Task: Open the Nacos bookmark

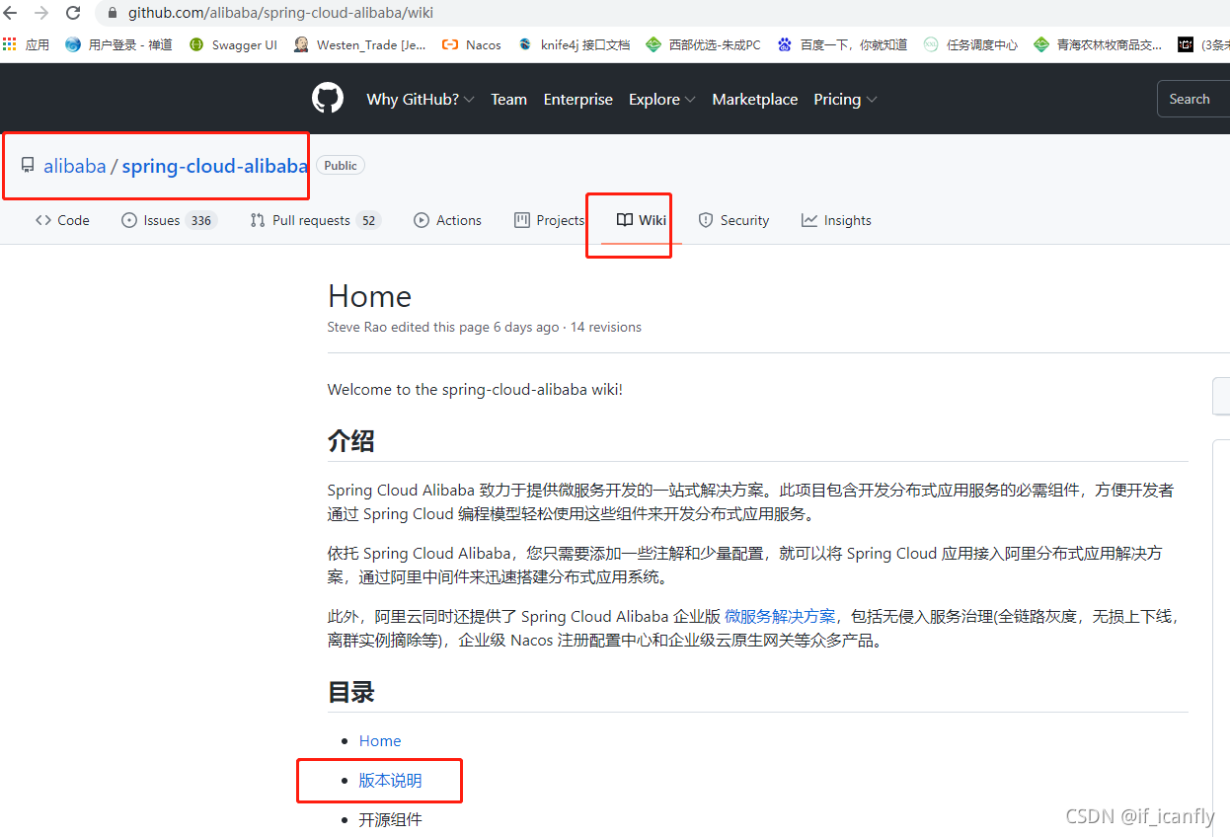Action: (472, 44)
